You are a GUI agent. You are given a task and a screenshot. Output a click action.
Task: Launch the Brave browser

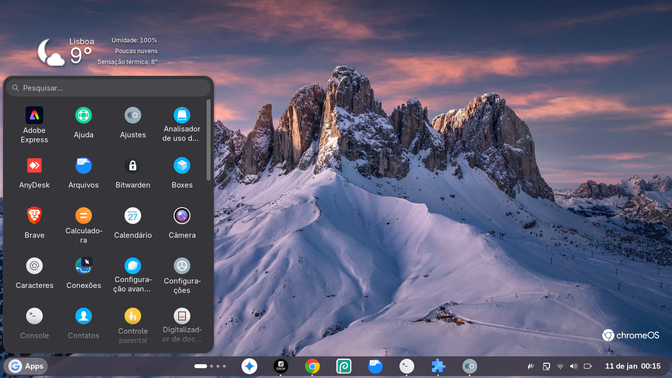[34, 216]
